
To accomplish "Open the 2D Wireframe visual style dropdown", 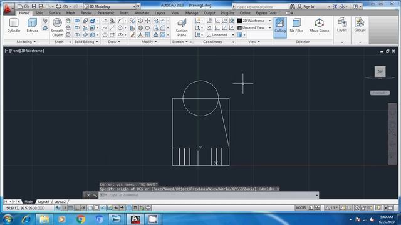I will pos(254,21).
